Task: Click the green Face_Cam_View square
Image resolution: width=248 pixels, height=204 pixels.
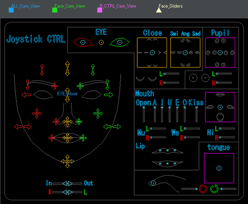Action: click(55, 10)
